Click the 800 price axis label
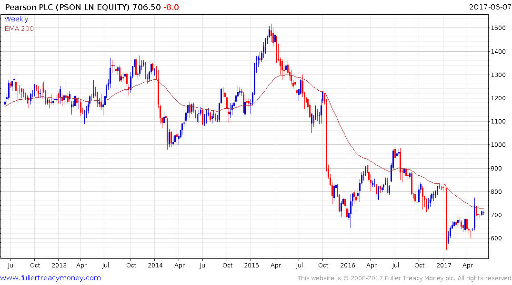This screenshot has height=285, width=512. [496, 191]
